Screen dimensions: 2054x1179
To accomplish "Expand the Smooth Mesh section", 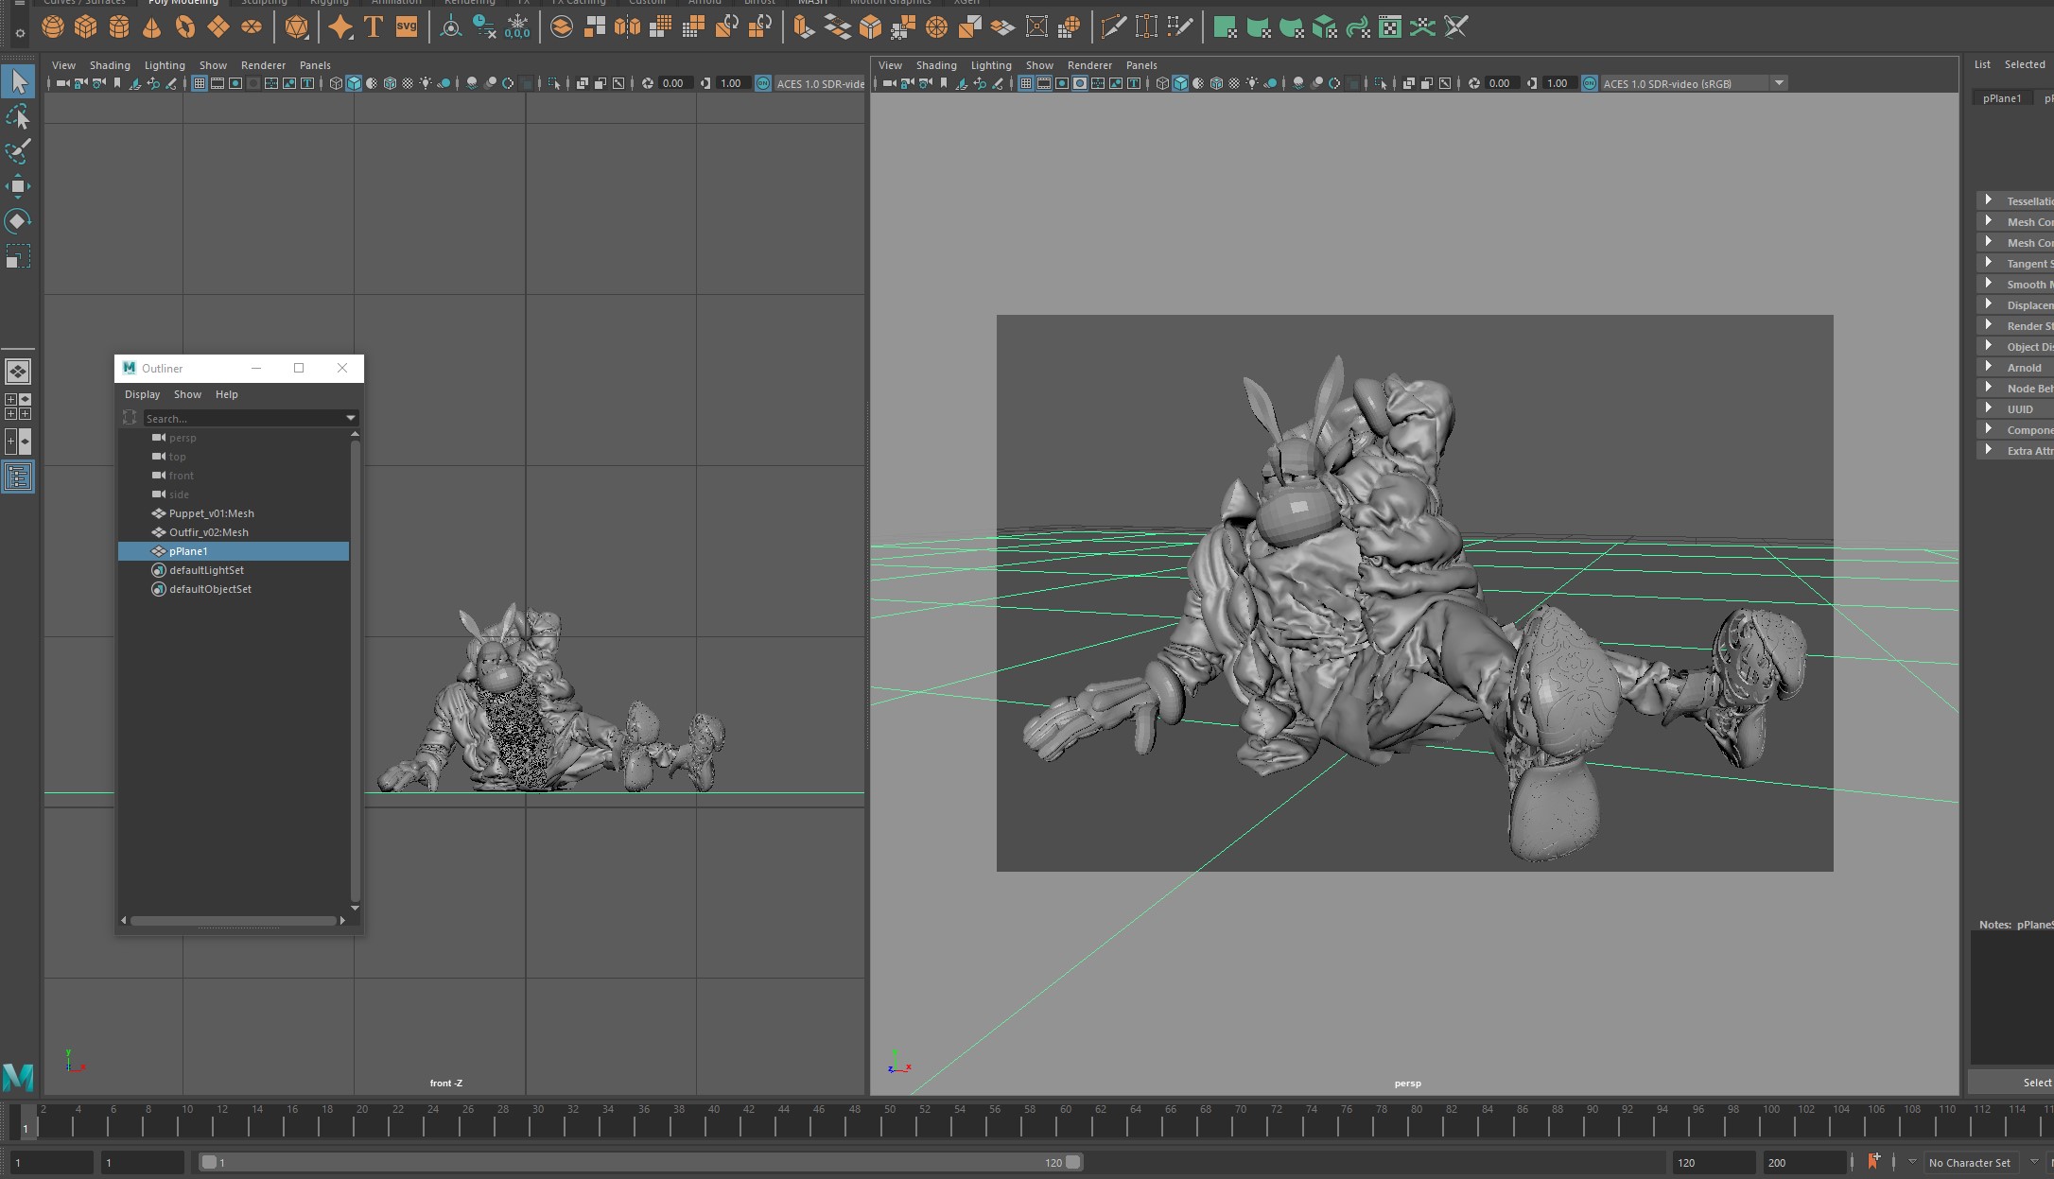I will (x=1989, y=284).
